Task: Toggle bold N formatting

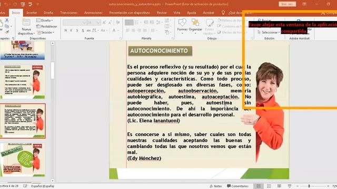Action: (65, 30)
